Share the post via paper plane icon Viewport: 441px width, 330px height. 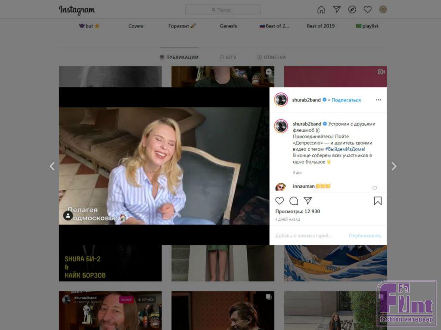[x=307, y=201]
